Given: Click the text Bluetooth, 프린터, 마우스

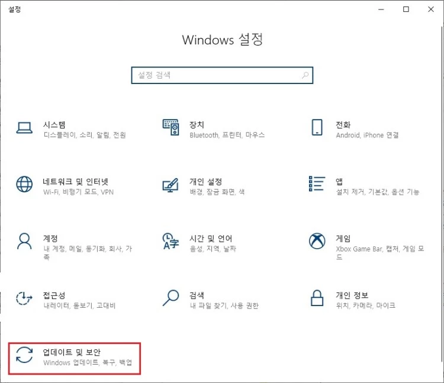Looking at the screenshot, I should point(227,135).
